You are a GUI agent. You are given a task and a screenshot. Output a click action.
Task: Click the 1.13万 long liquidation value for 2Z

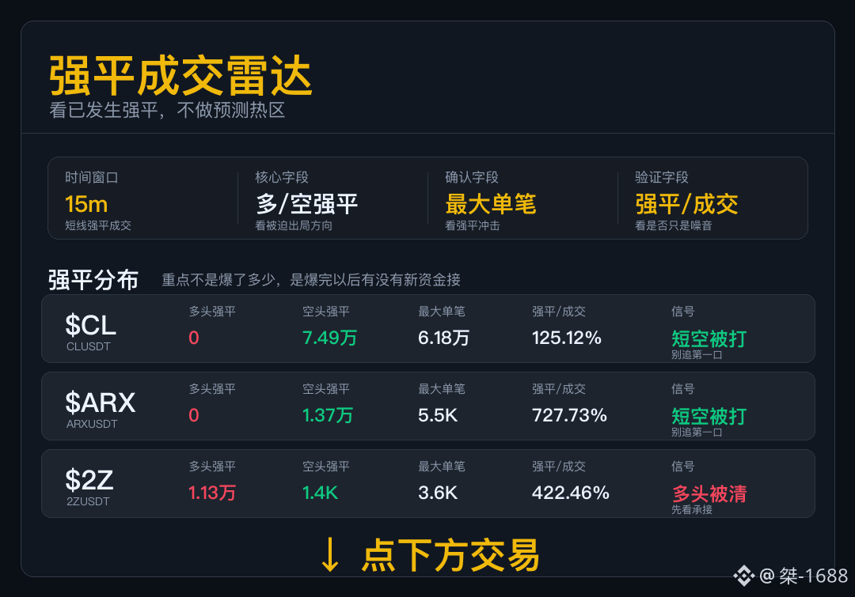[x=211, y=493]
